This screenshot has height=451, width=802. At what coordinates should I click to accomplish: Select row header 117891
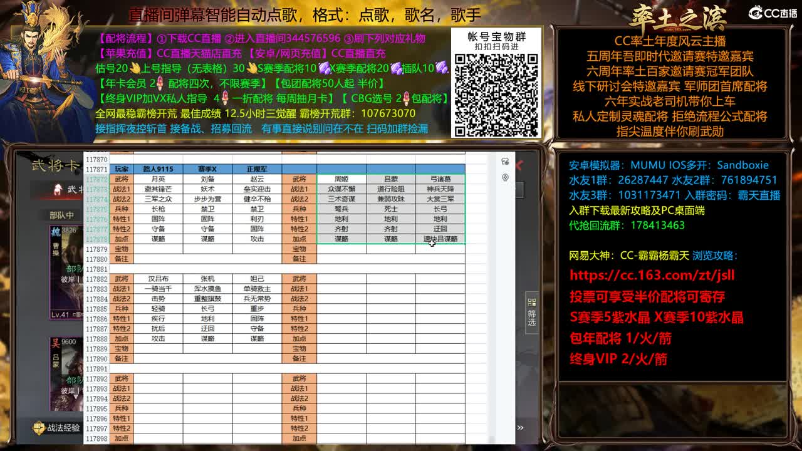tap(96, 369)
